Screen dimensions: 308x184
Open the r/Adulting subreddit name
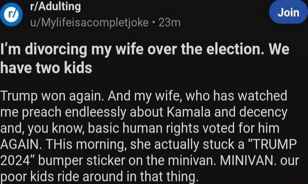(56, 7)
